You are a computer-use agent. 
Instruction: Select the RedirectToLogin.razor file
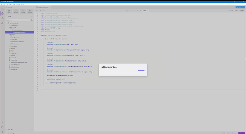click(x=18, y=42)
